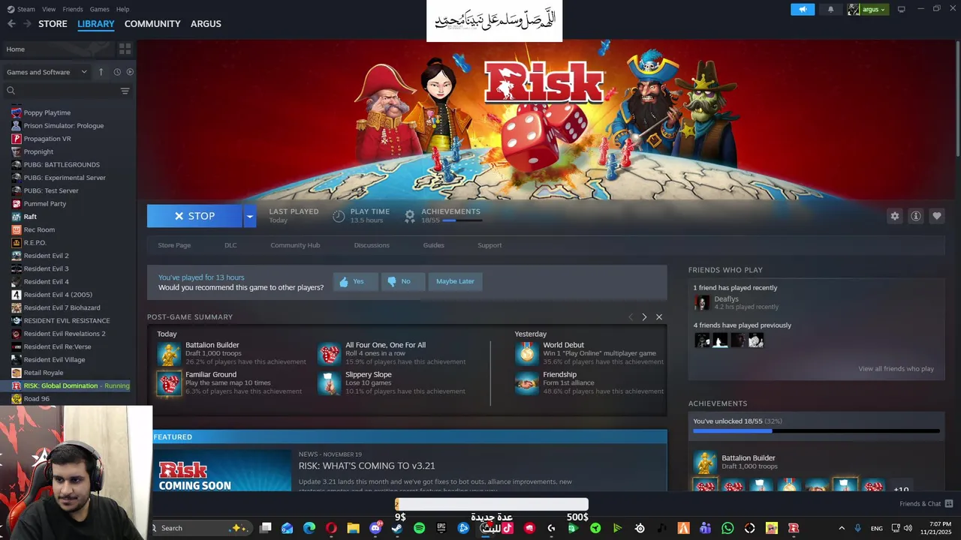Open the DLC link
The height and width of the screenshot is (540, 961).
230,245
